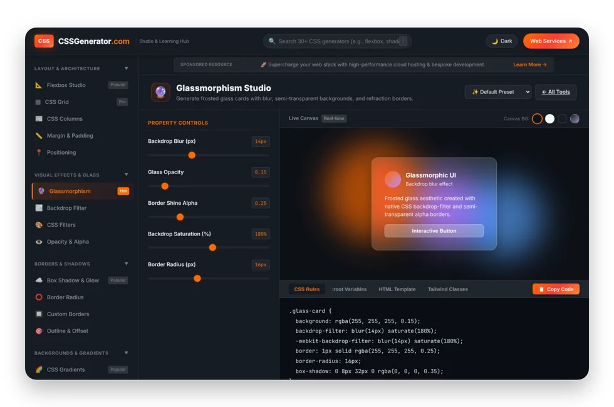The image size is (614, 407).
Task: Select the CSS Grid icon
Action: point(38,101)
